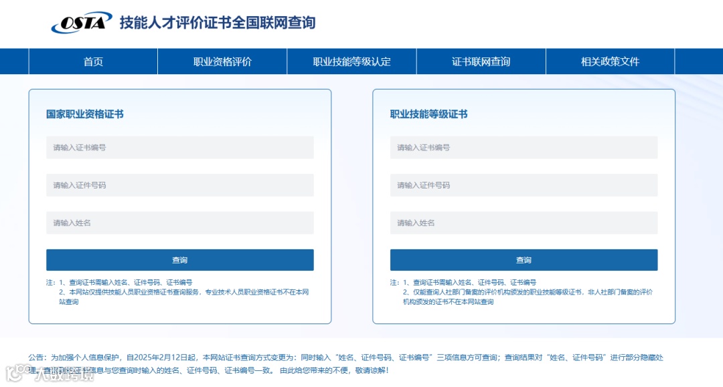
Task: Click 查询 button in 国家职业资格证书 panel
Action: click(180, 260)
